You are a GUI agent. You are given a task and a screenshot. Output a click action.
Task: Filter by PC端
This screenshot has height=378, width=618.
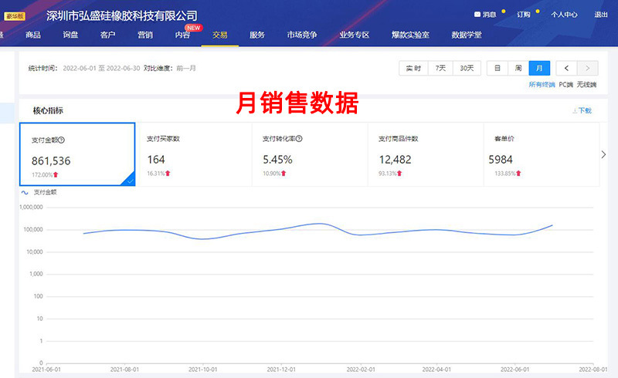[x=565, y=85]
